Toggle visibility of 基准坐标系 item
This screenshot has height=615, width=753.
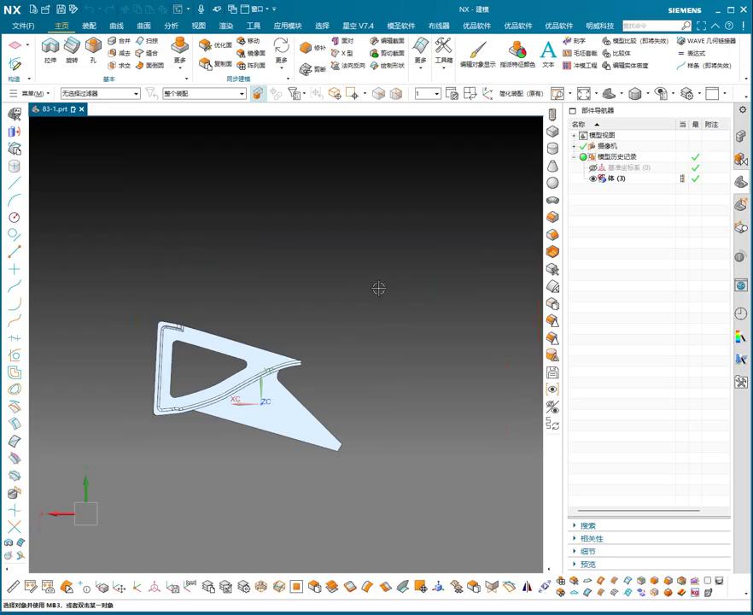(x=593, y=167)
